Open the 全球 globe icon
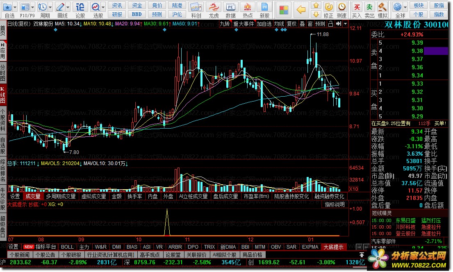The height and width of the screenshot is (272, 453). 398,7
